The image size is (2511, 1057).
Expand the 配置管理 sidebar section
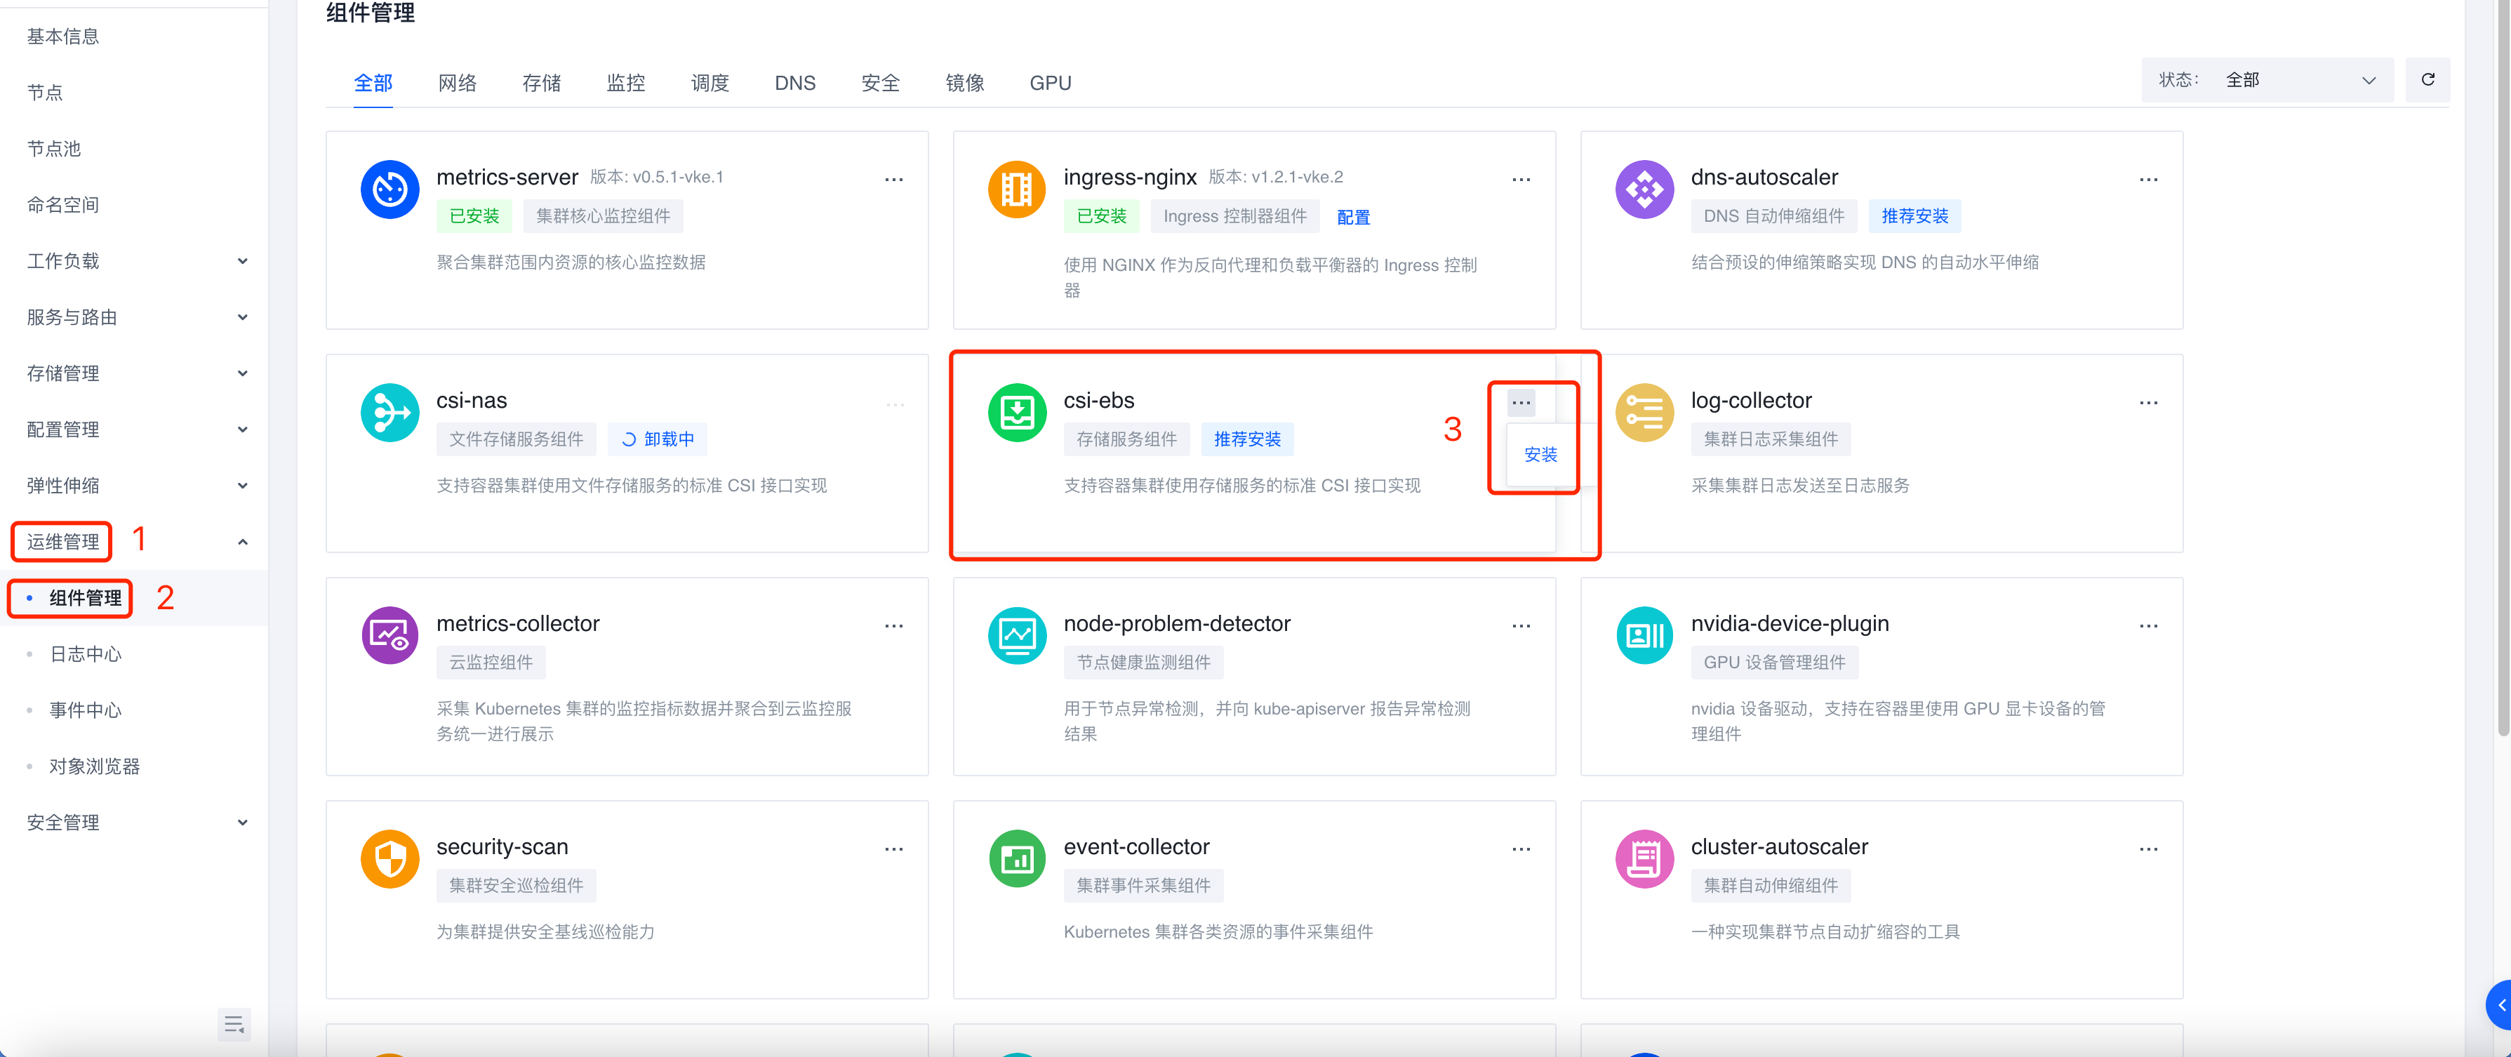[x=136, y=429]
